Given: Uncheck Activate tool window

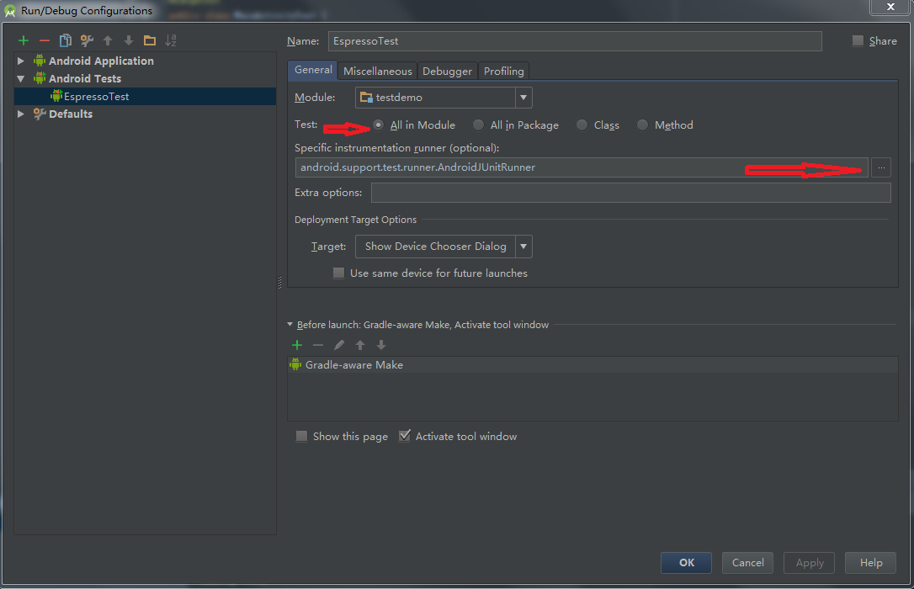Looking at the screenshot, I should click(405, 436).
